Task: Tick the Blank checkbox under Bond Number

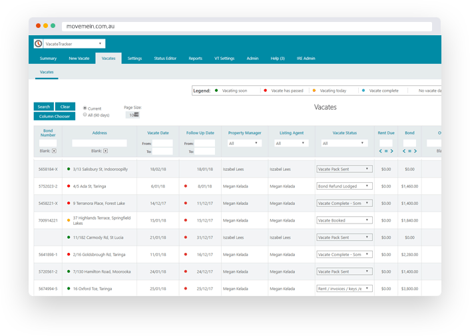Action: tap(54, 151)
